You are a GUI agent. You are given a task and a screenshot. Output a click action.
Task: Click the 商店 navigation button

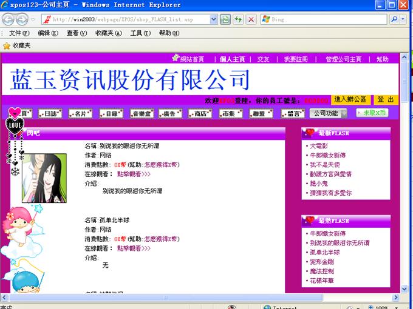199,113
